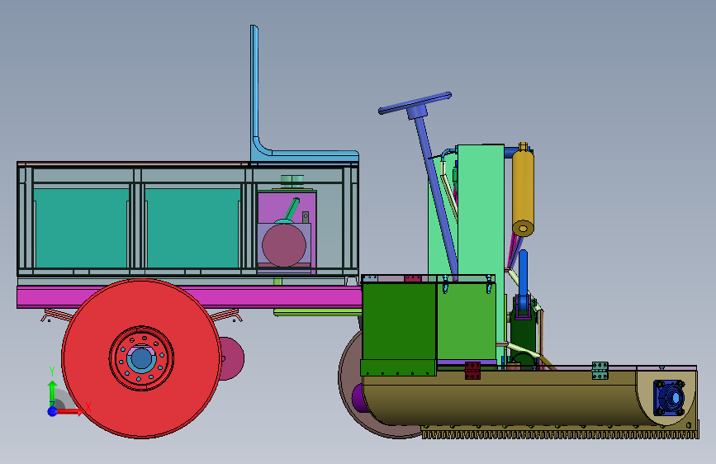
Task: Select the dark green box housing
Action: pyautogui.click(x=399, y=321)
